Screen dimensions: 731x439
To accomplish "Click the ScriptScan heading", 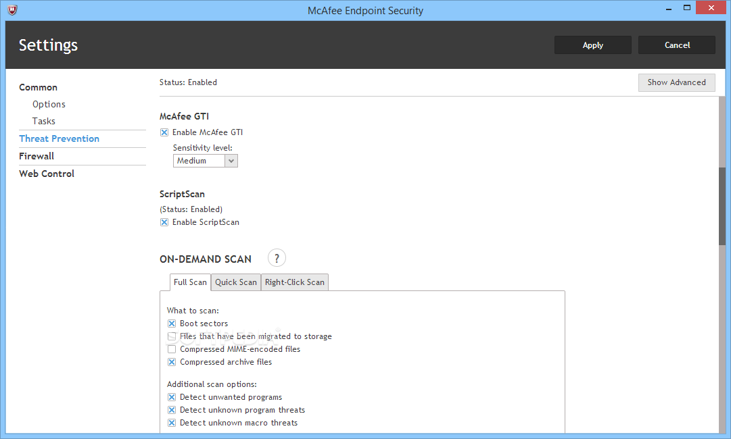I will [x=182, y=194].
